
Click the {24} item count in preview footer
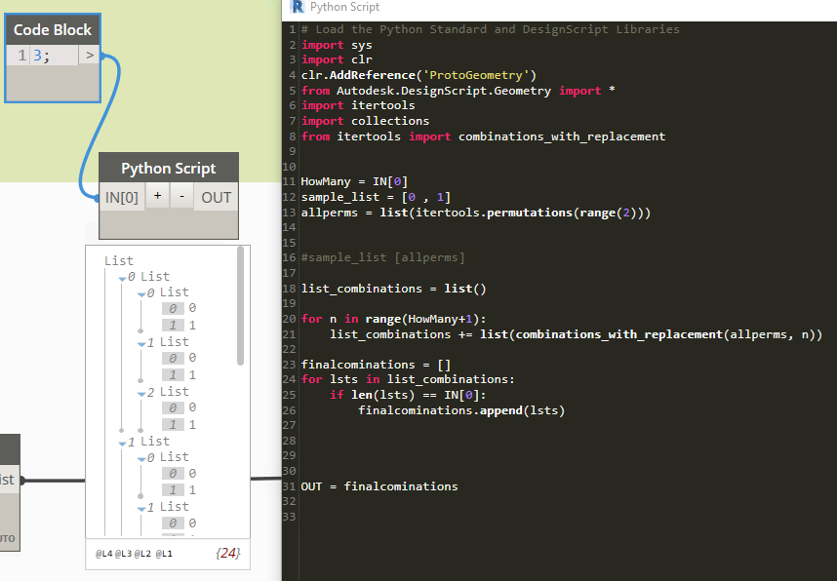[x=228, y=554]
